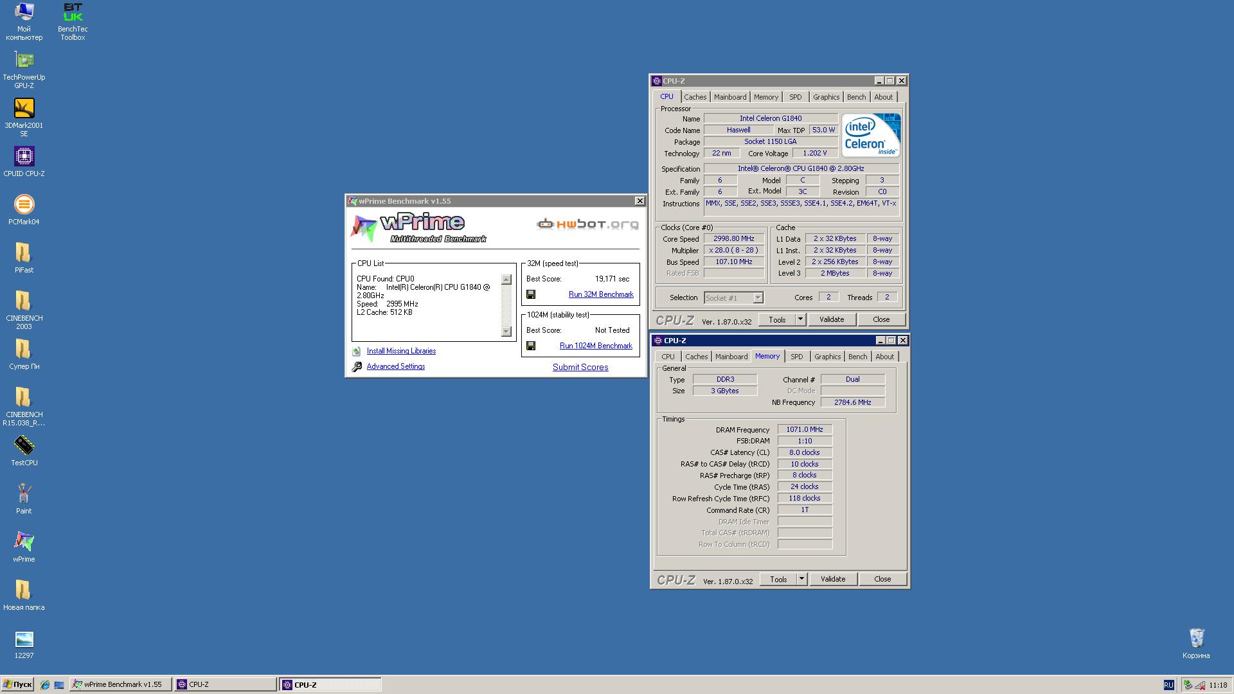Select the 12297 image file icon
The image size is (1234, 694).
pos(24,645)
